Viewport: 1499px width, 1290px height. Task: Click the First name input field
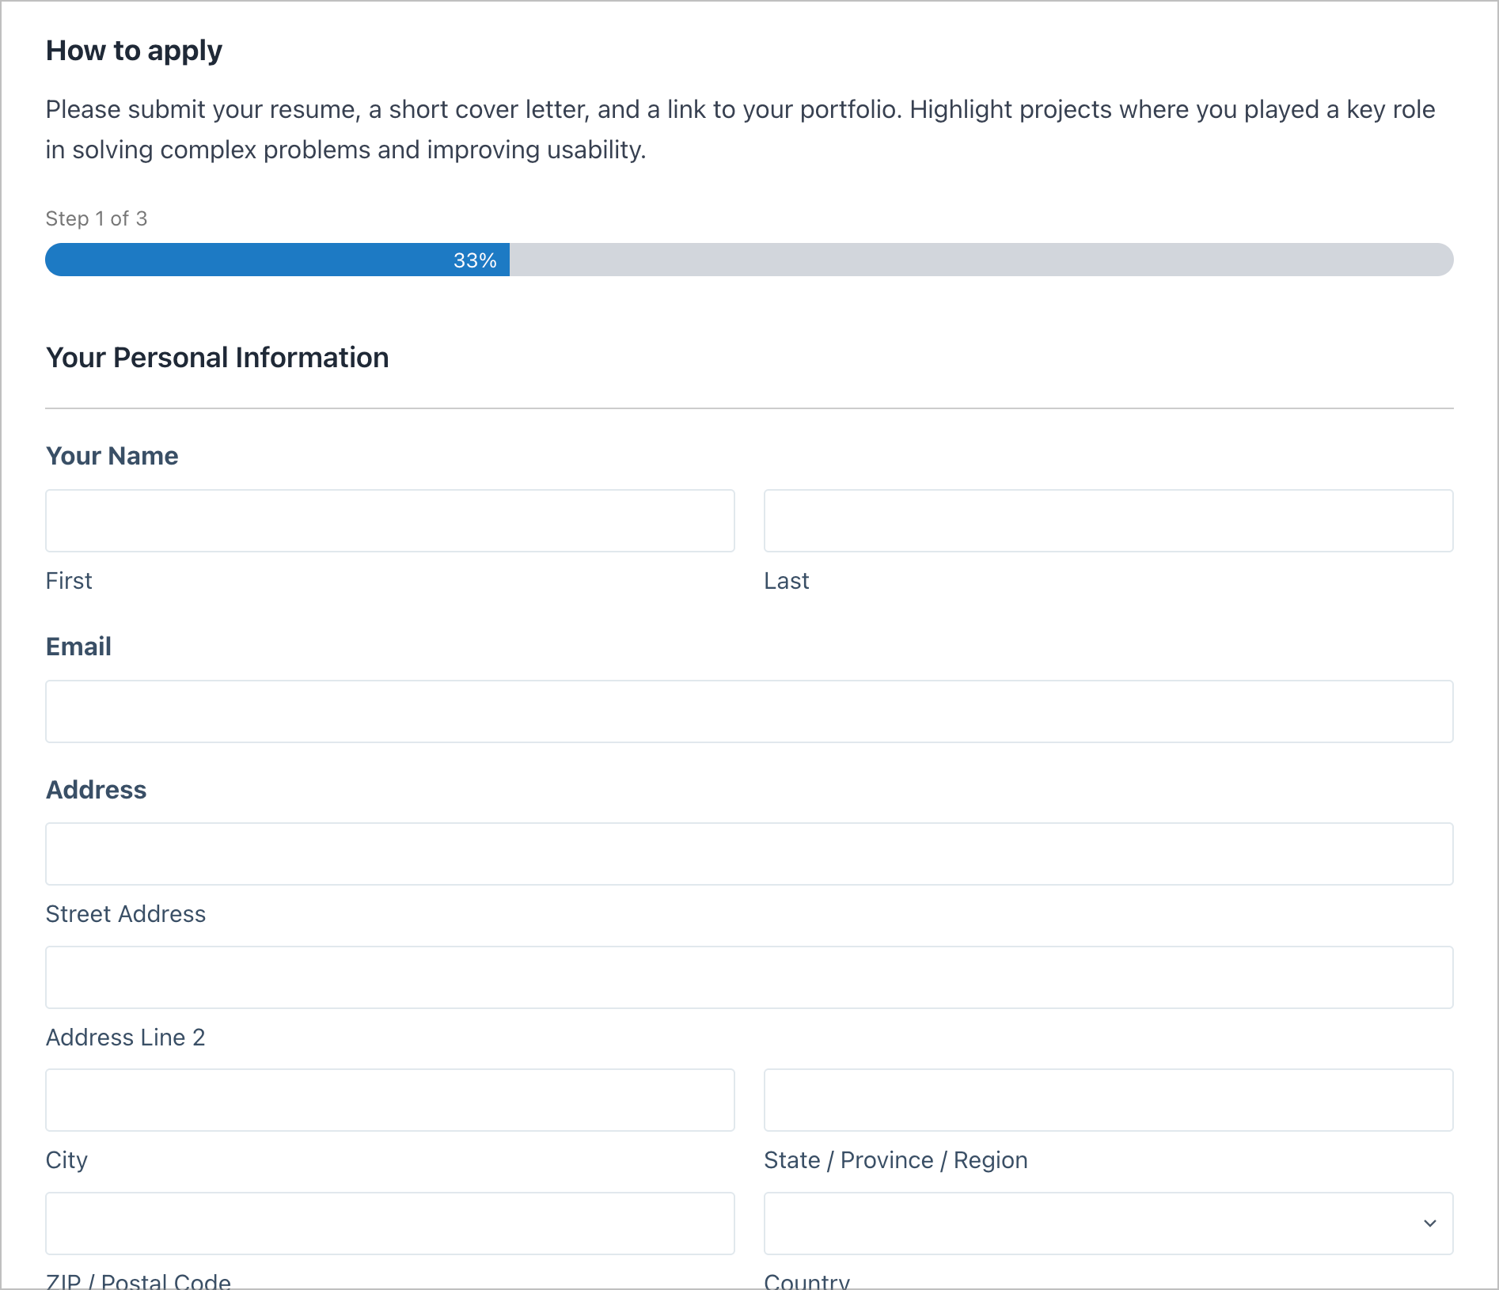tap(389, 520)
